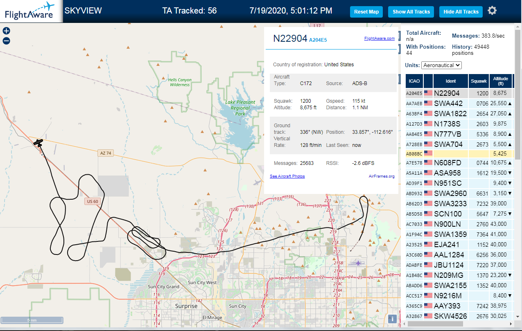This screenshot has width=522, height=331.
Task: Select the SWA442 aircraft row
Action: pos(459,104)
